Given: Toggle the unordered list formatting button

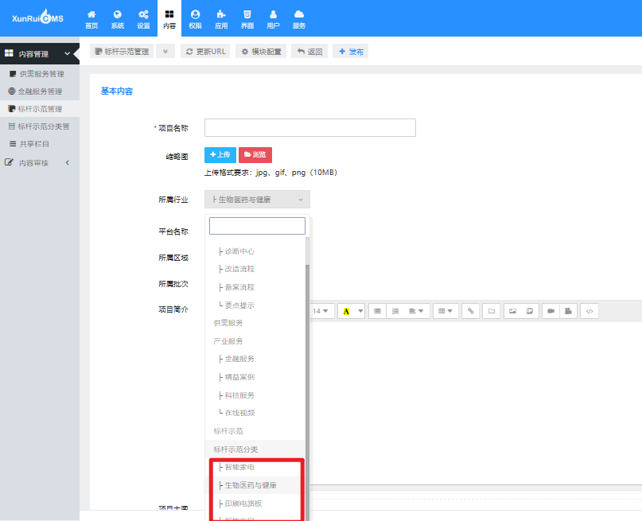Looking at the screenshot, I should [x=377, y=311].
